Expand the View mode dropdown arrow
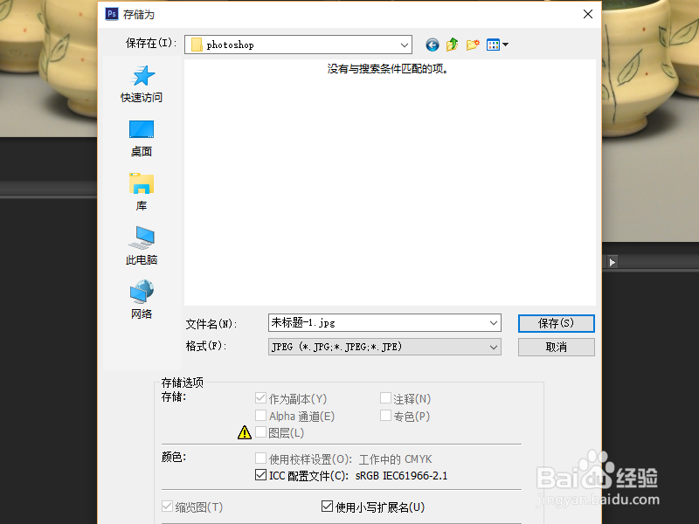 pos(503,45)
